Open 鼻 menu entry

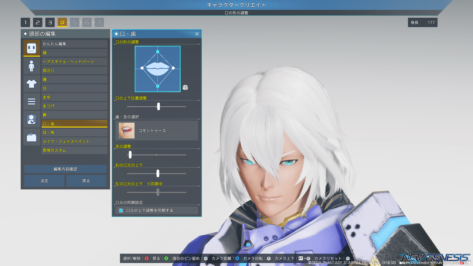pyautogui.click(x=75, y=115)
